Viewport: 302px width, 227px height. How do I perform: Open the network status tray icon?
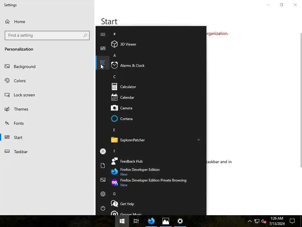click(x=257, y=221)
